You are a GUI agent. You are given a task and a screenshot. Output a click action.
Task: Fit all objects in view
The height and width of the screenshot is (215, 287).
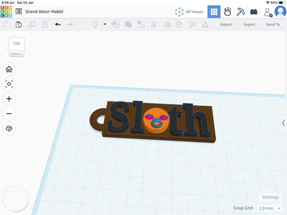tap(9, 84)
